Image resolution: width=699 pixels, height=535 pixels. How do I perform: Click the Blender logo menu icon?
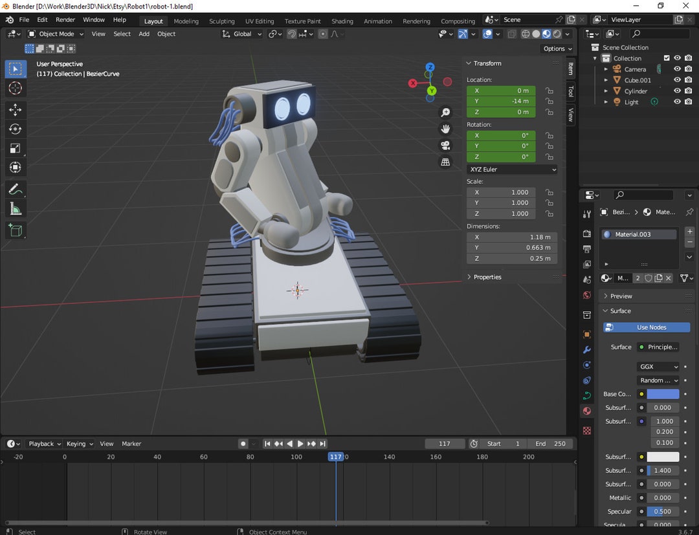[x=9, y=19]
